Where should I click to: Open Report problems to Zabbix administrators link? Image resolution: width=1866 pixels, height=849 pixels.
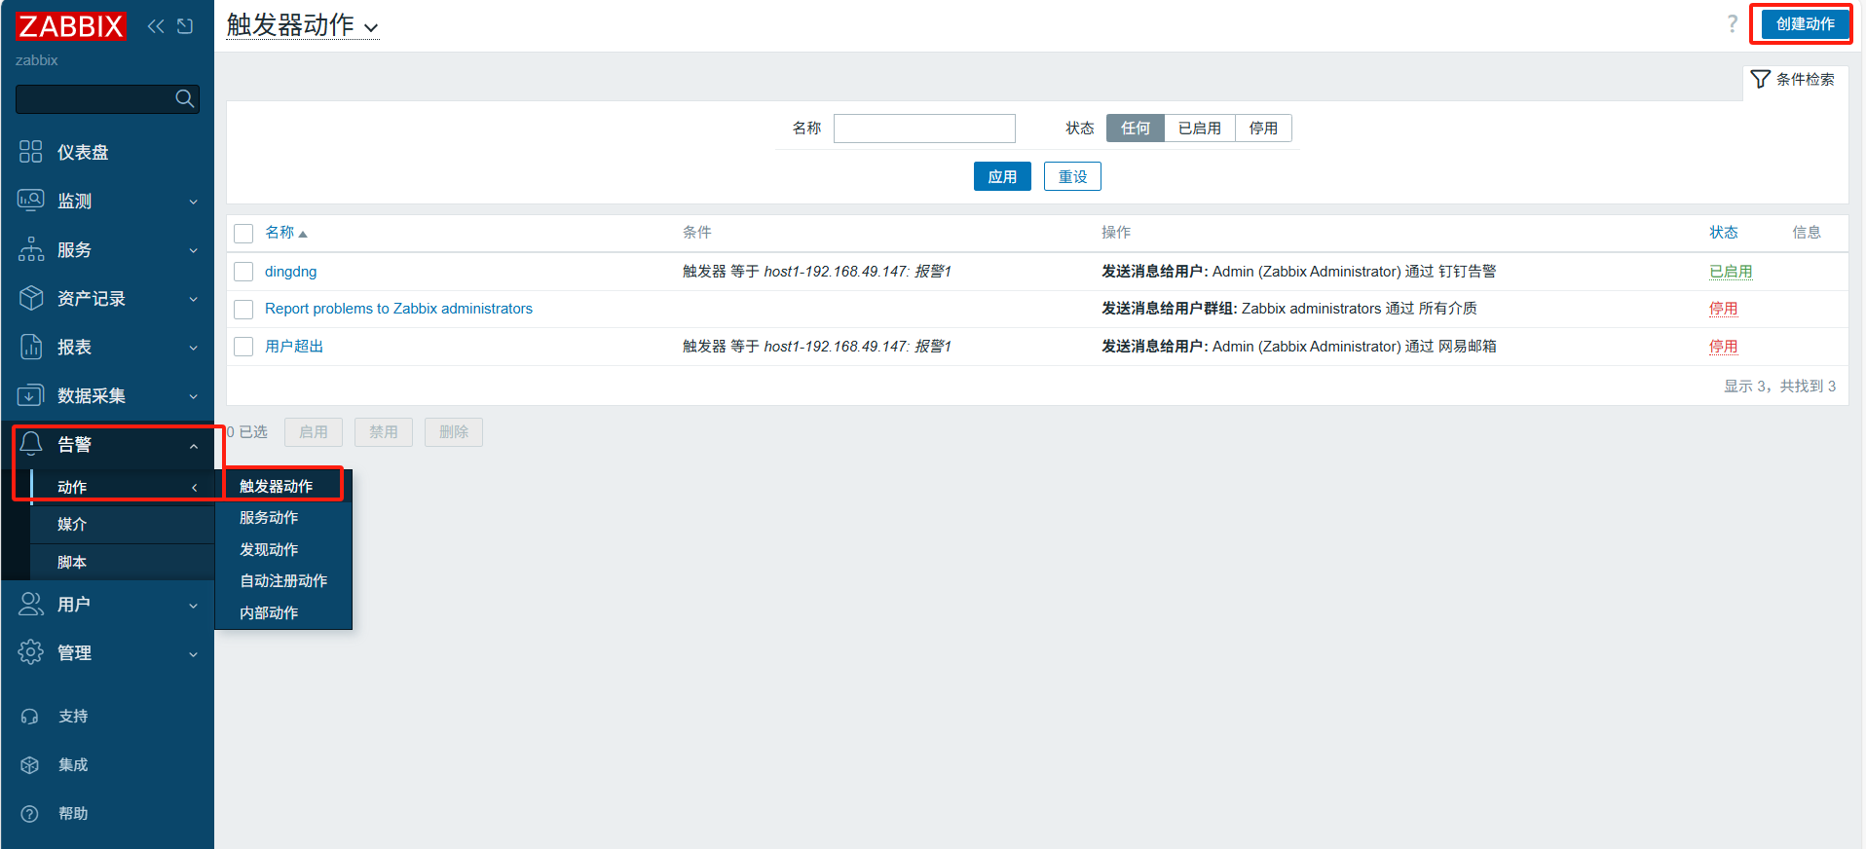pyautogui.click(x=398, y=309)
